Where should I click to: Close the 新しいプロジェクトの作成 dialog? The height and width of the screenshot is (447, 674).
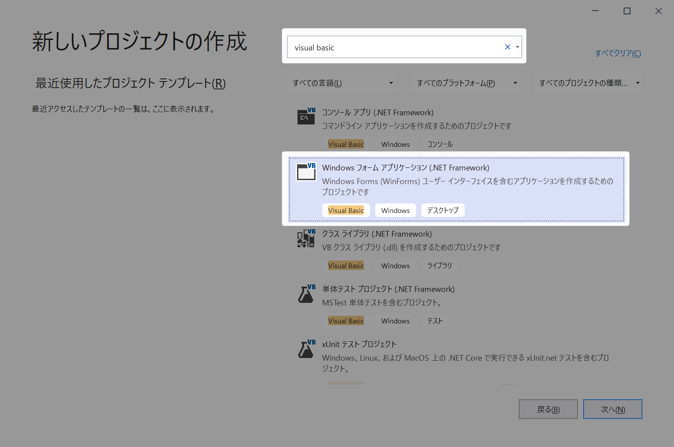tap(659, 11)
